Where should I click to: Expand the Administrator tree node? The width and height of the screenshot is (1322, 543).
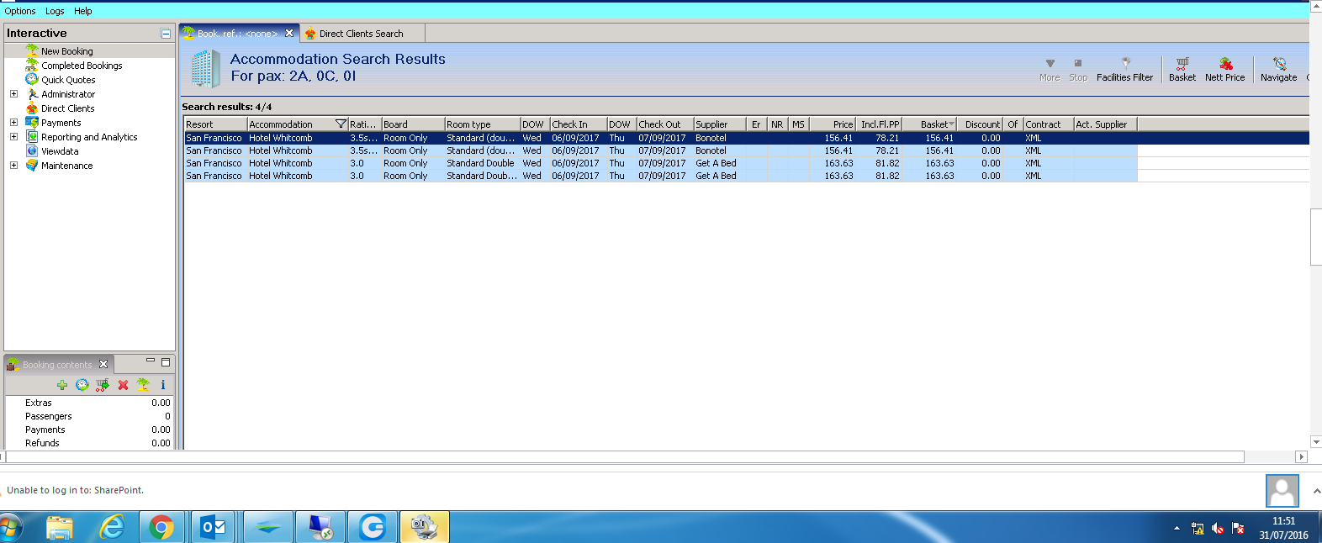coord(13,94)
